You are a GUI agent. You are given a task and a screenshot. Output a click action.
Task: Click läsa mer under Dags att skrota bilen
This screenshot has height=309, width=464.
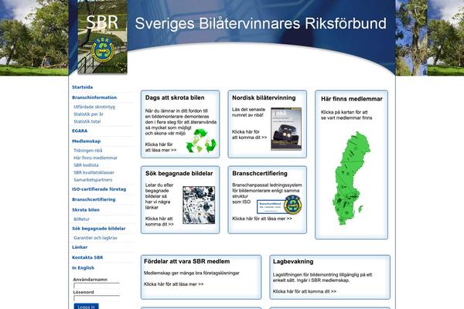pos(161,148)
